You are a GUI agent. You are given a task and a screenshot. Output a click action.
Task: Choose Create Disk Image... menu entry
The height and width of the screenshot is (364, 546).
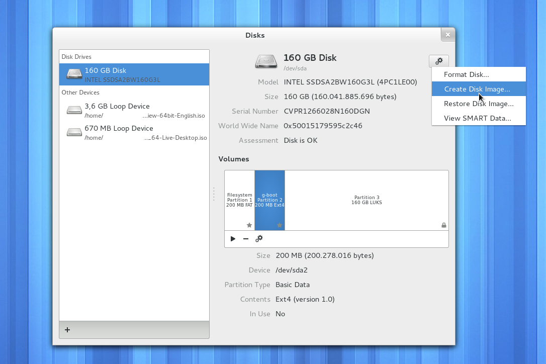click(x=479, y=89)
